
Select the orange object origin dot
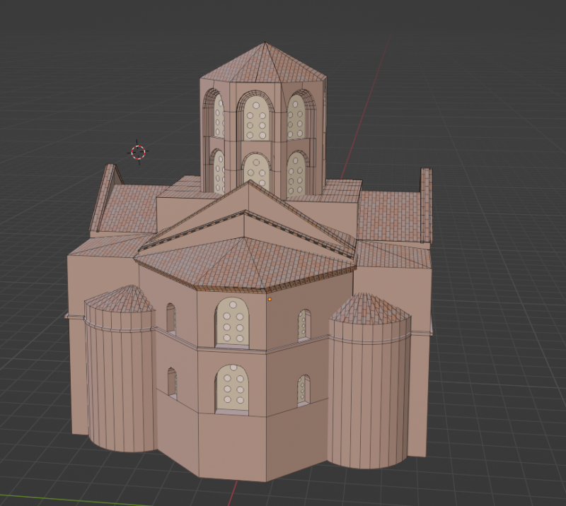tap(270, 300)
